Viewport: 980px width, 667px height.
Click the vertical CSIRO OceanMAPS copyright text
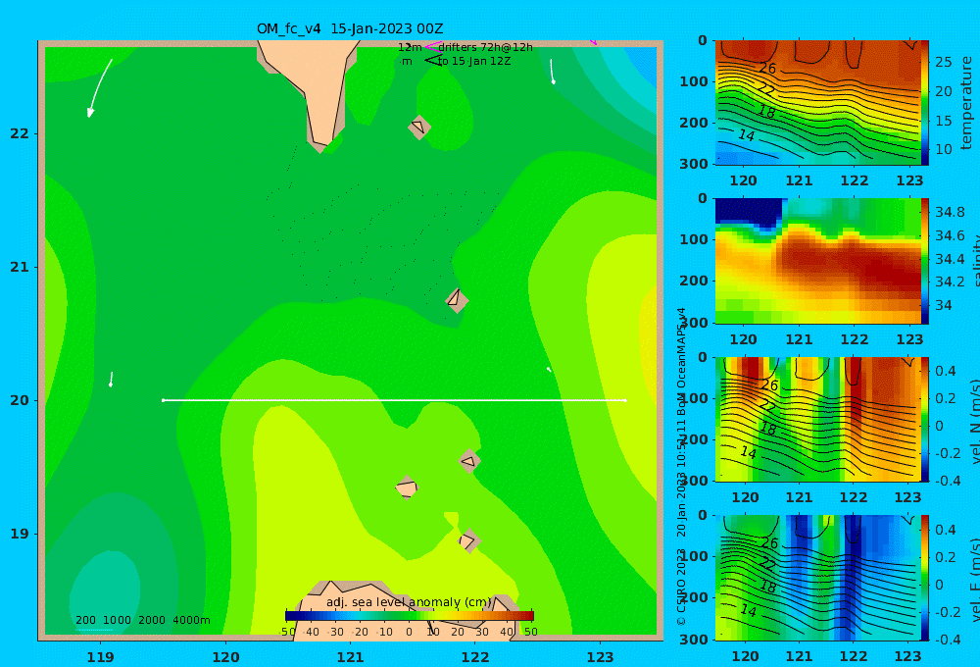coord(681,466)
